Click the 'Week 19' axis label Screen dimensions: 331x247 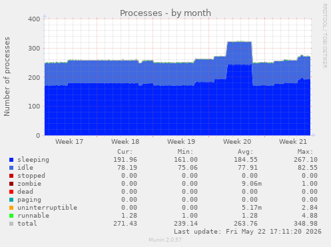click(181, 142)
